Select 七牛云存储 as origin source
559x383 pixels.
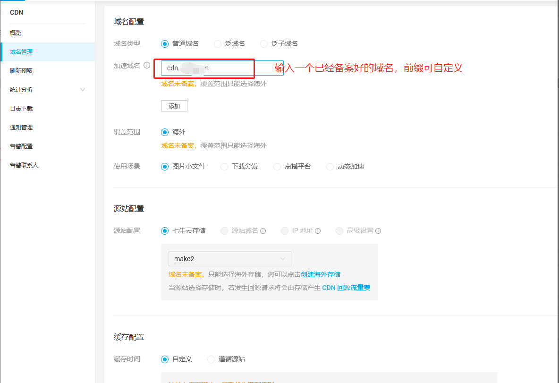165,231
